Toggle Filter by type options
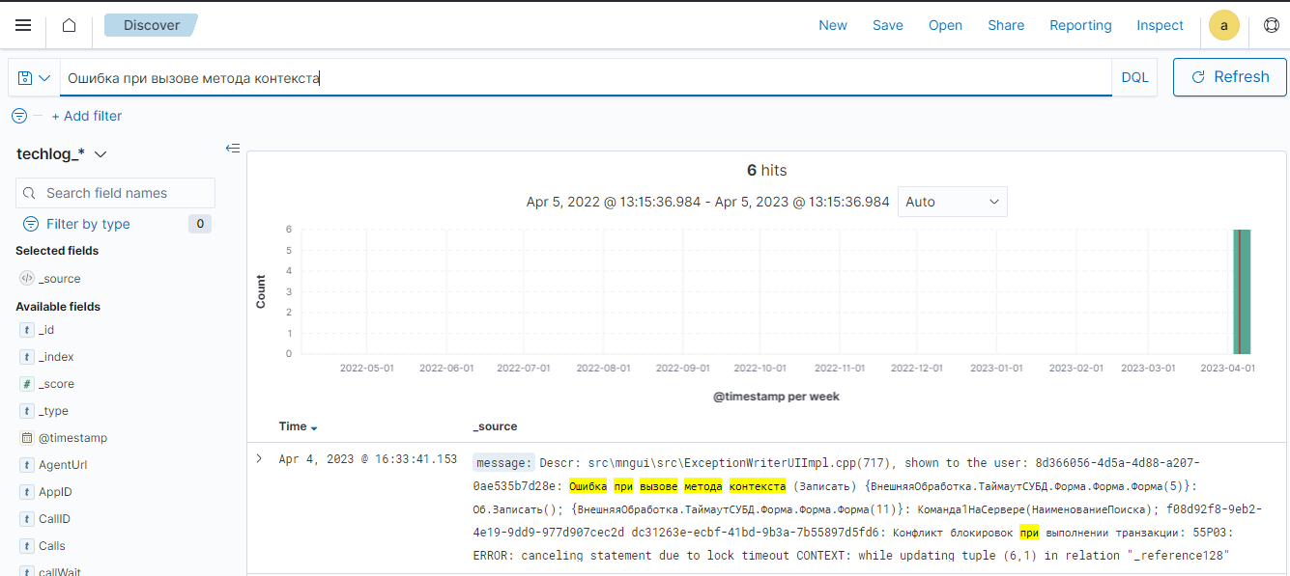 pyautogui.click(x=88, y=224)
